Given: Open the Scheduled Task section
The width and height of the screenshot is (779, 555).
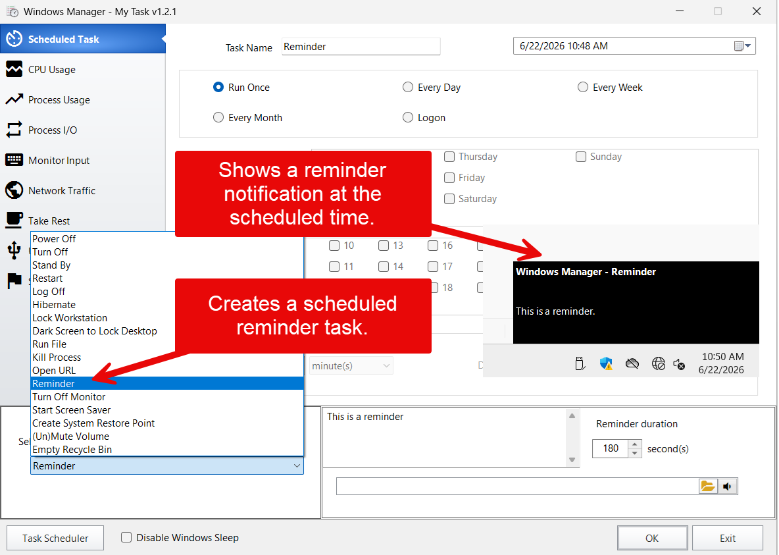Looking at the screenshot, I should (82, 39).
